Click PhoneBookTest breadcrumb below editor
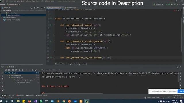 click(60, 64)
